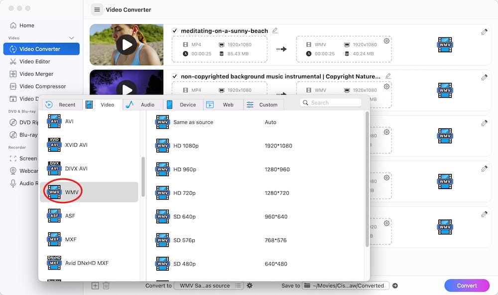Click the Search field in format picker
This screenshot has height=295, width=498.
(x=331, y=103)
